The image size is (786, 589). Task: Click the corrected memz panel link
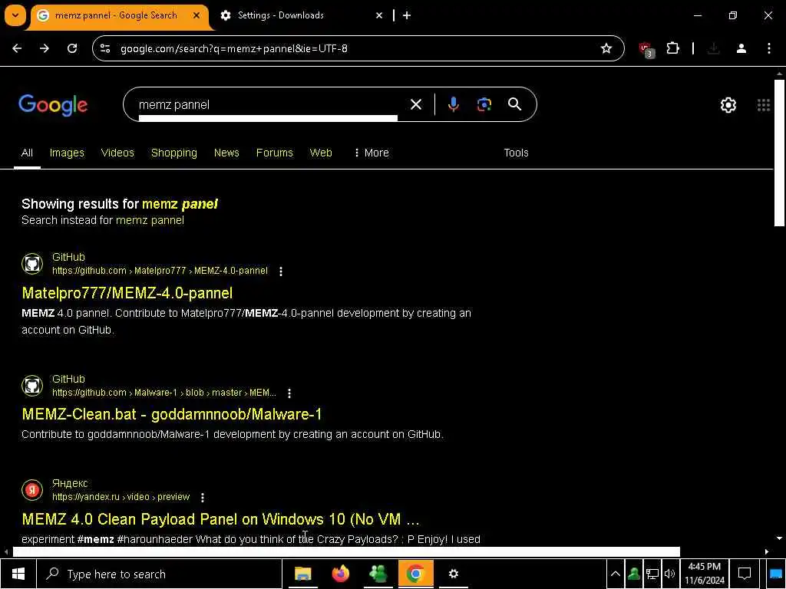click(x=180, y=204)
